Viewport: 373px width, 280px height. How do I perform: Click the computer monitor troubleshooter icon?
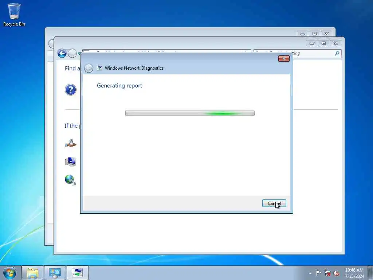point(71,162)
